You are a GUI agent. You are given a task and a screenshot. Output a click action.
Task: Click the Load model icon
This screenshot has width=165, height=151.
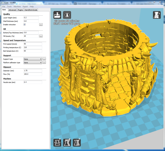tap(57, 15)
